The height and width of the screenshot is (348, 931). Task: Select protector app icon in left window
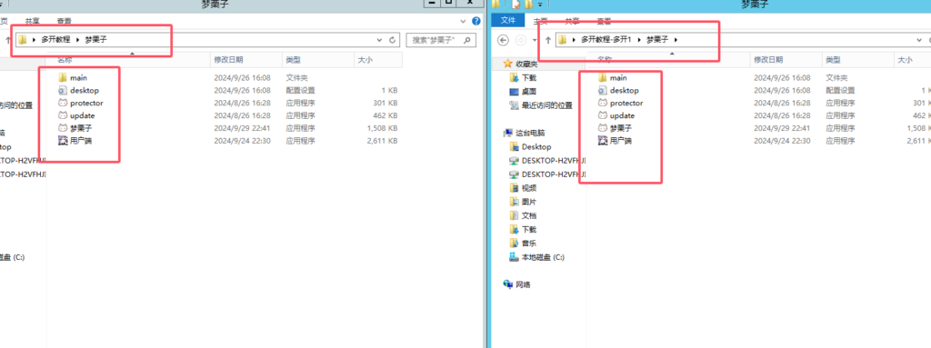pyautogui.click(x=63, y=103)
